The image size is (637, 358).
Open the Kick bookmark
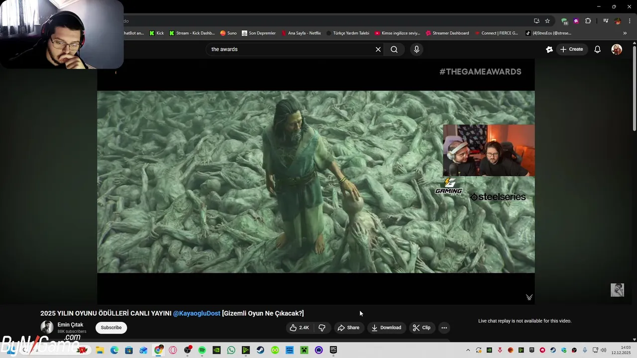pos(156,33)
